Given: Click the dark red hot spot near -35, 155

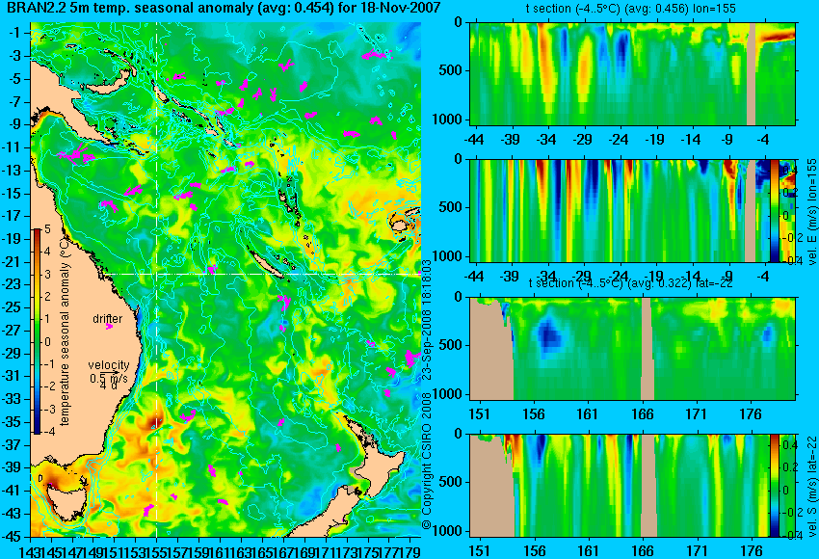Looking at the screenshot, I should tap(156, 420).
